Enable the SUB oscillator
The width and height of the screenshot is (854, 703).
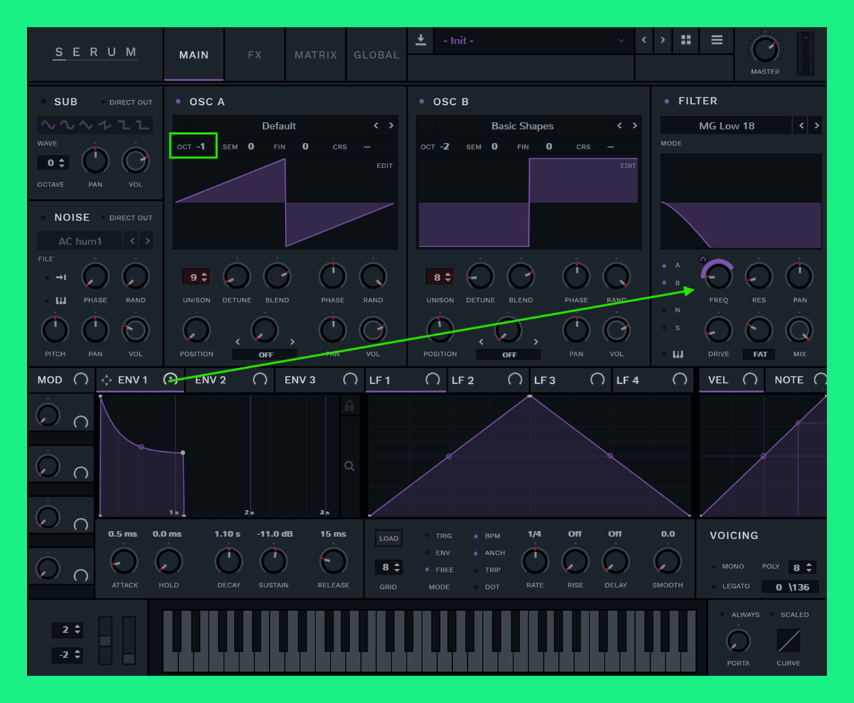pos(44,102)
